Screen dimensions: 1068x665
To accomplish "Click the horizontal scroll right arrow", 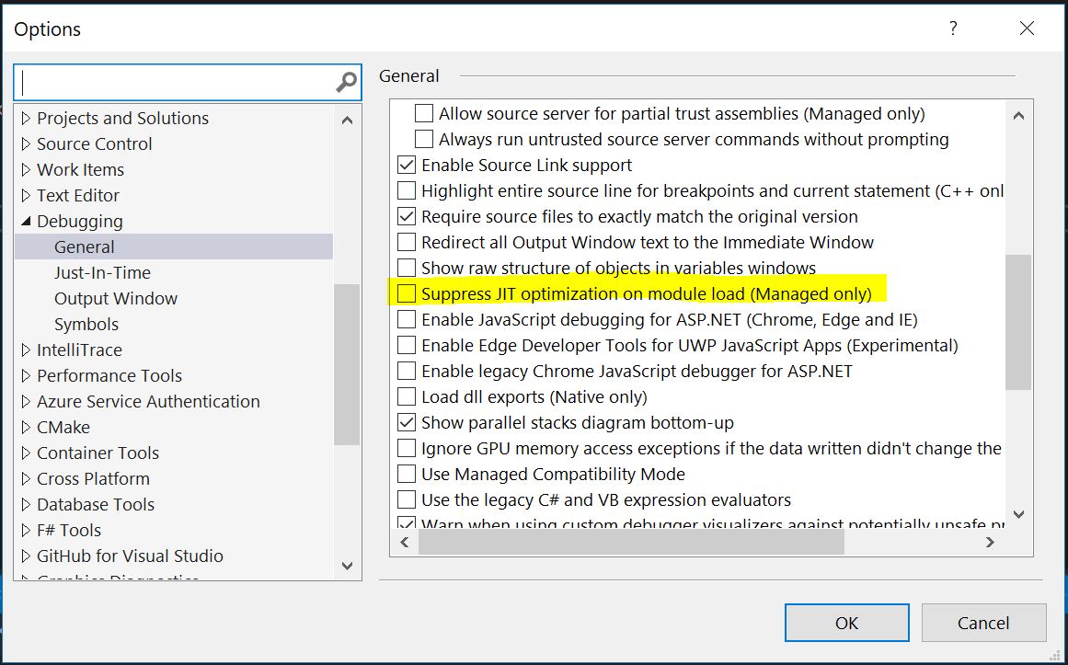I will tap(990, 543).
